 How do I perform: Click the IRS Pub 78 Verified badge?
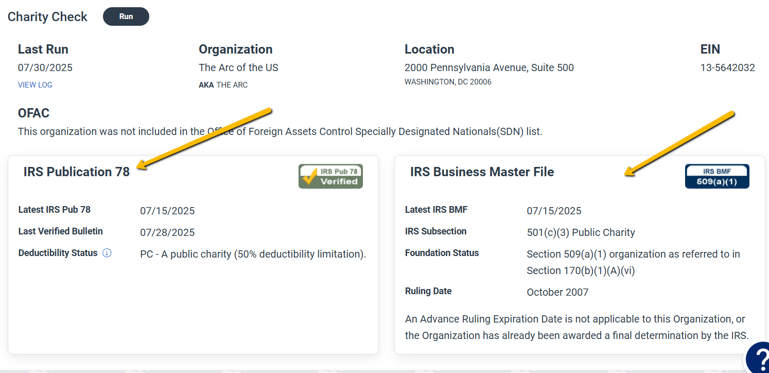click(x=330, y=176)
